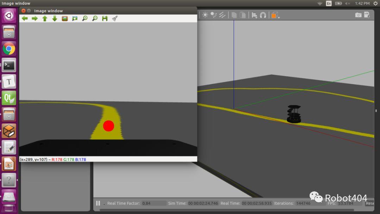Screen dimensions: 380x214
Task: Open the system gear session menu
Action: (x=375, y=4)
